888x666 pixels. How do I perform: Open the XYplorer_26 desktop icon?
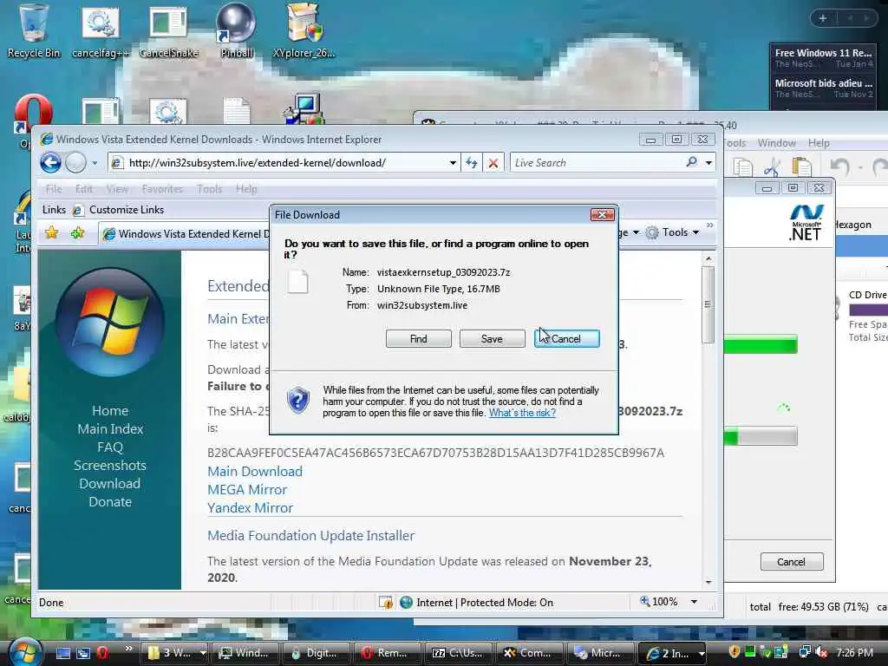304,31
